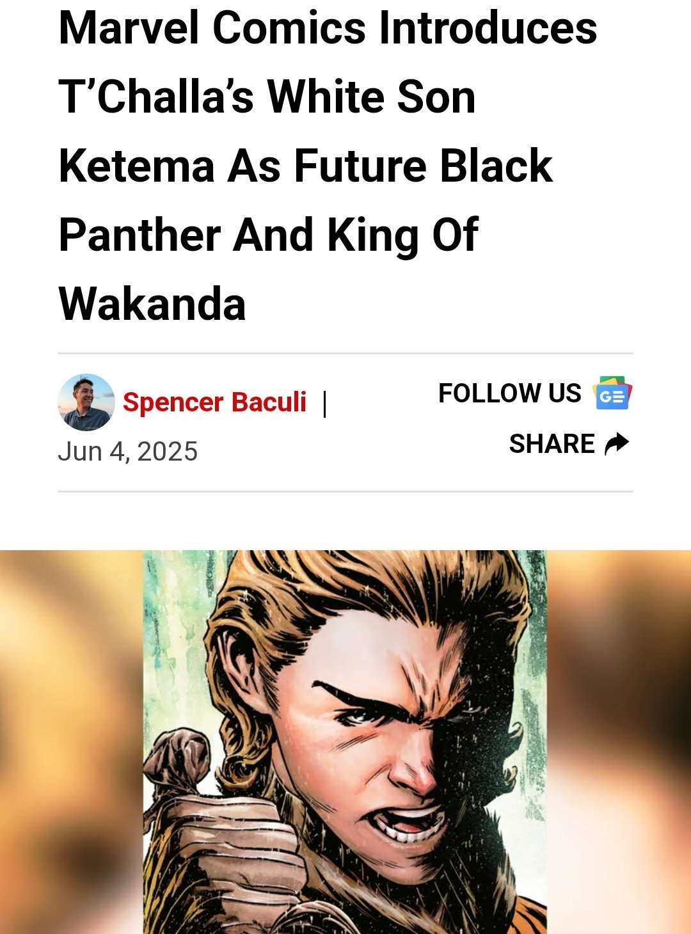
Task: Tap the share arrow icon
Action: 617,443
